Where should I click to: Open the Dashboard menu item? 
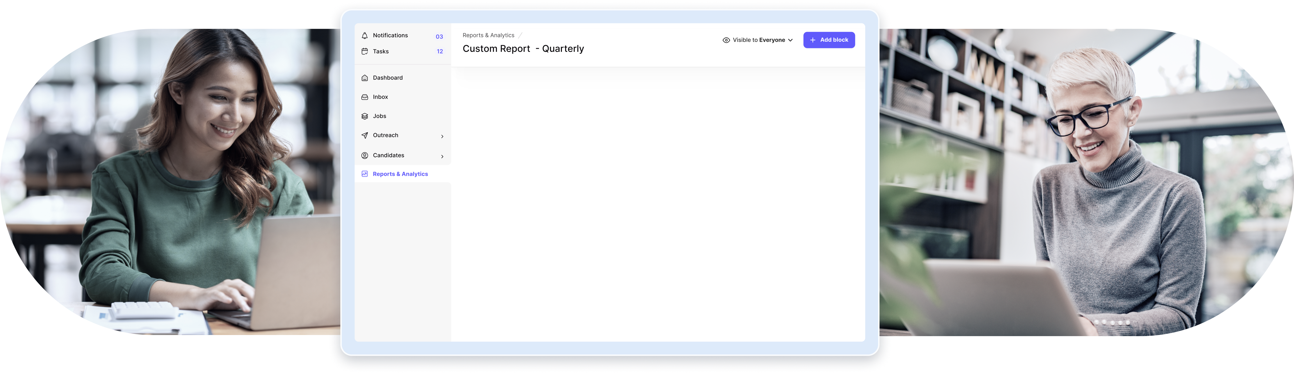(388, 78)
